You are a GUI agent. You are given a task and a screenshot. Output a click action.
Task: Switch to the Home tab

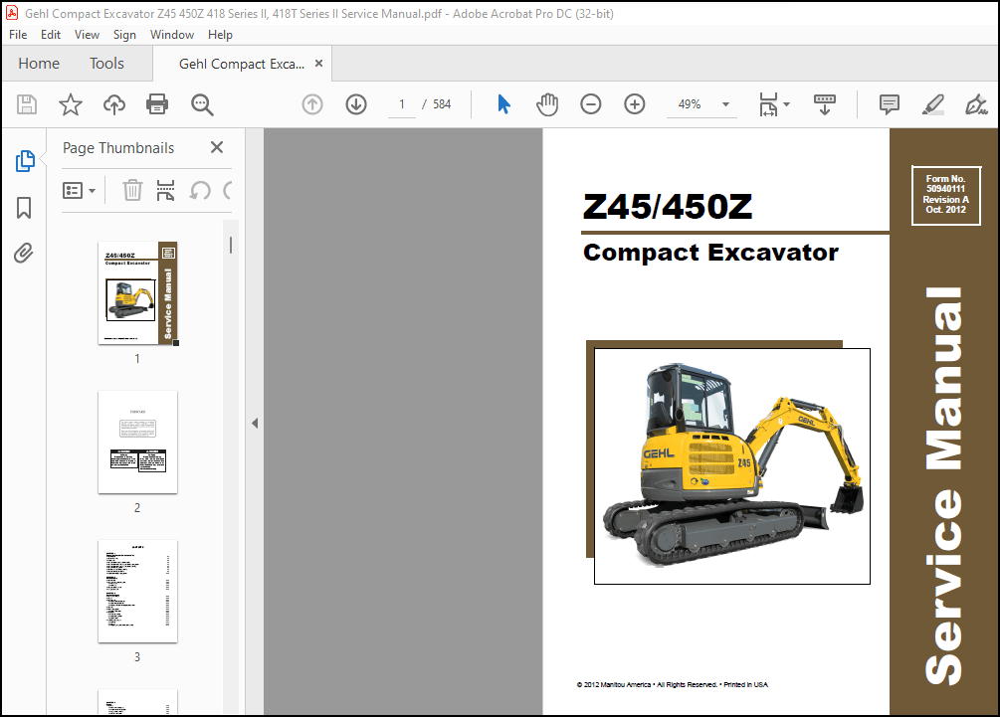tap(38, 63)
